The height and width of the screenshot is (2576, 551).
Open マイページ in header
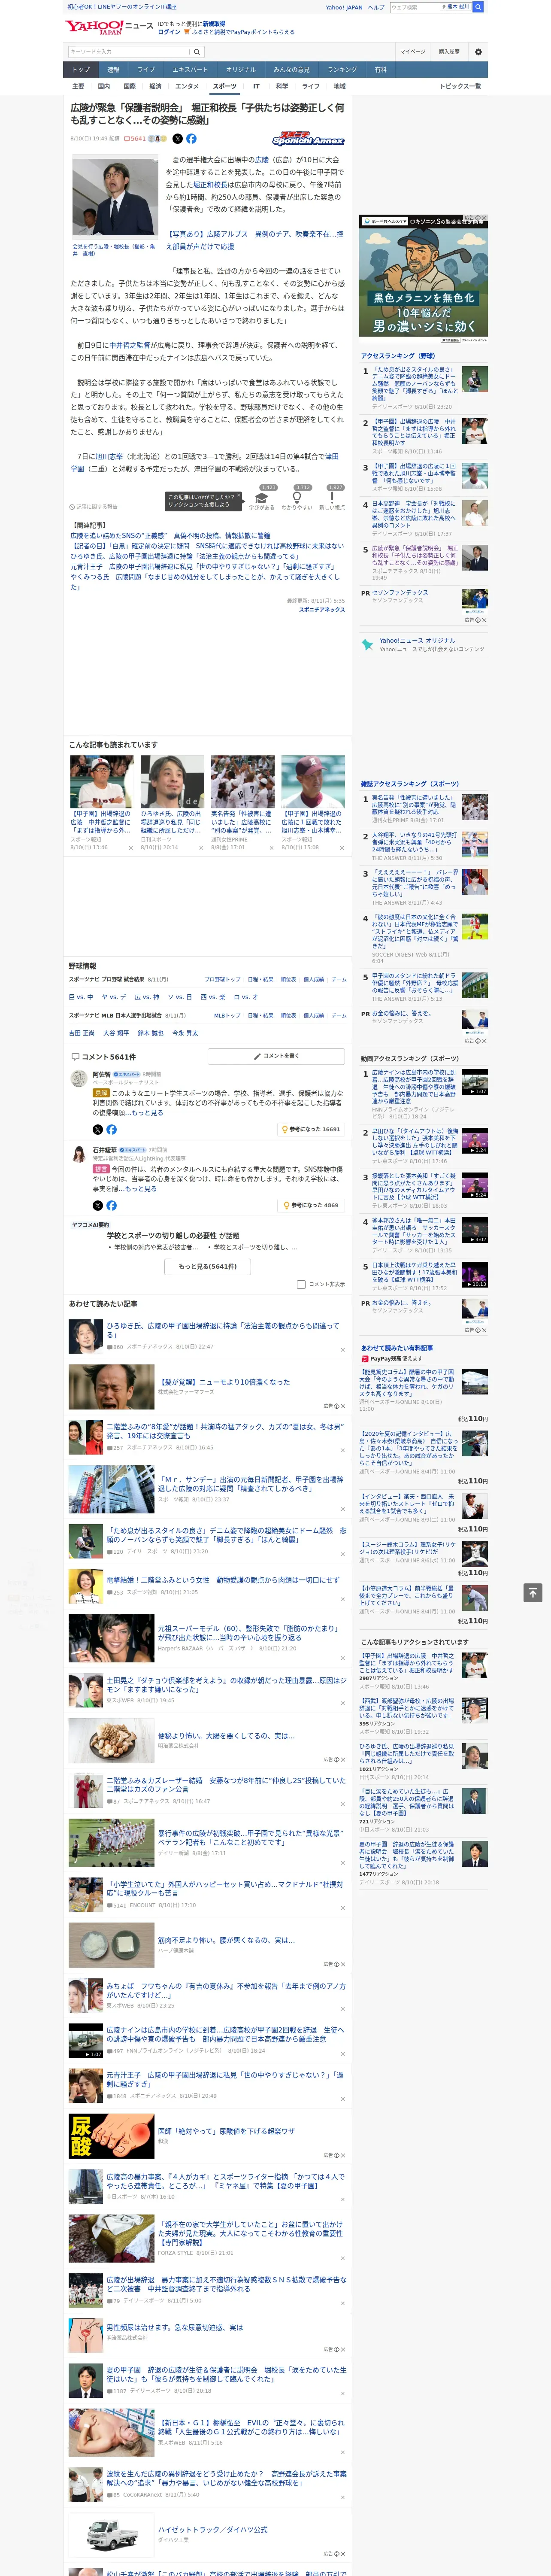point(413,52)
